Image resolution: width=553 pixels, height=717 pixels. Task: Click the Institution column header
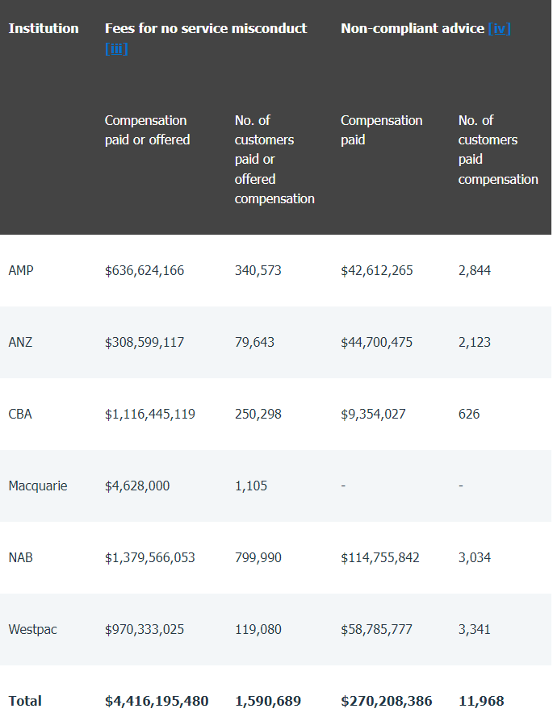click(x=44, y=29)
